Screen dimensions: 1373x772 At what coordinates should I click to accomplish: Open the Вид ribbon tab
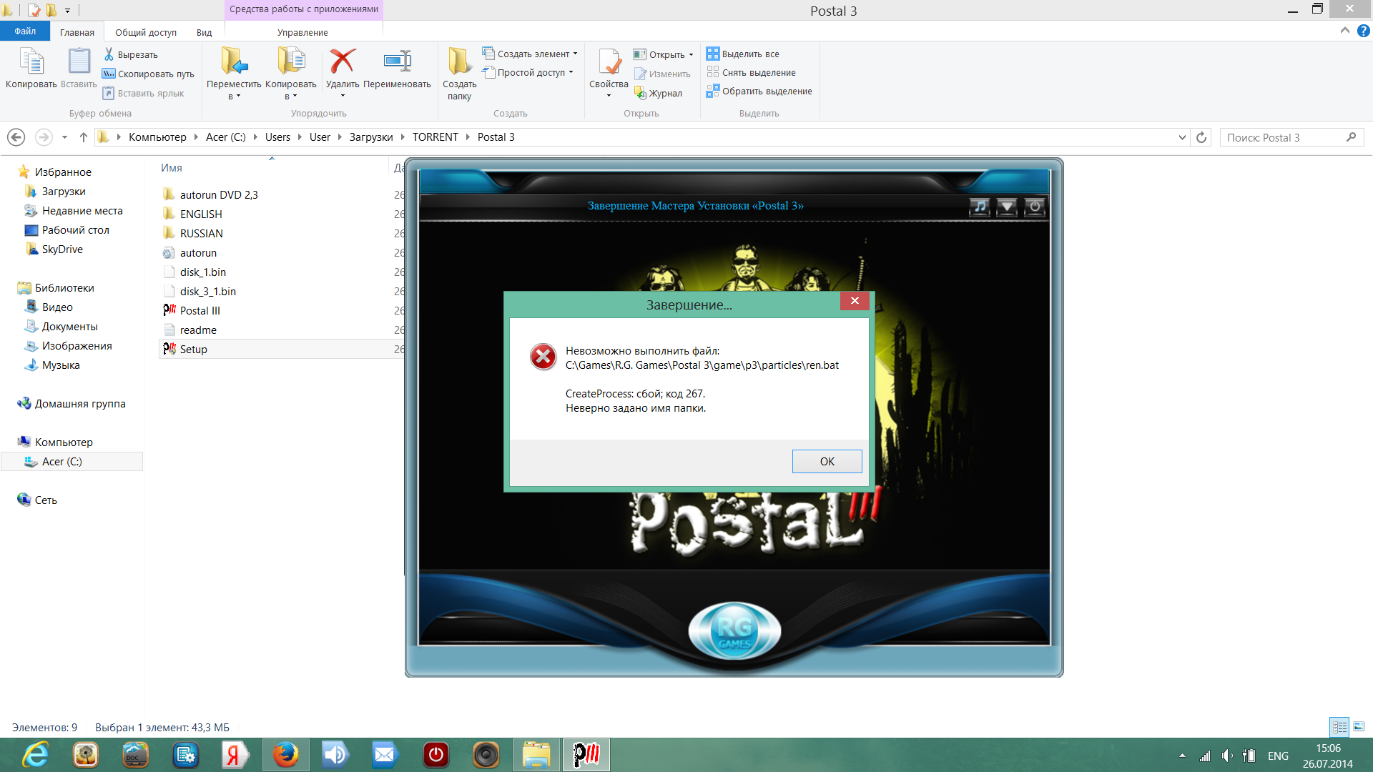pyautogui.click(x=204, y=32)
